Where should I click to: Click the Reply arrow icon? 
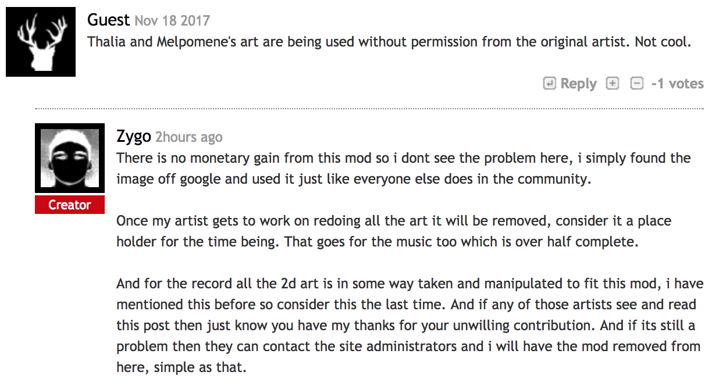click(x=549, y=84)
